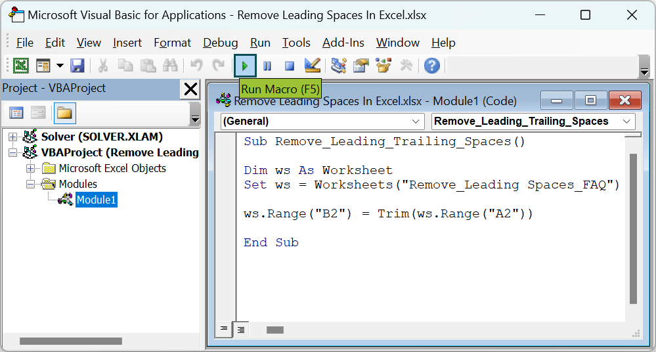Open Object Browser toolbar icon

[383, 66]
